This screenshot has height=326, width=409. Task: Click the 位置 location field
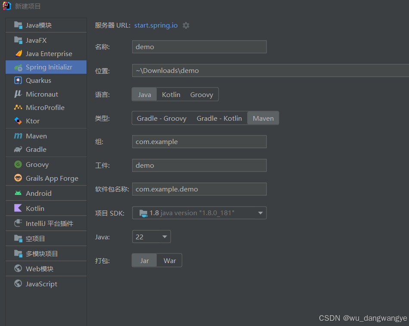point(270,71)
